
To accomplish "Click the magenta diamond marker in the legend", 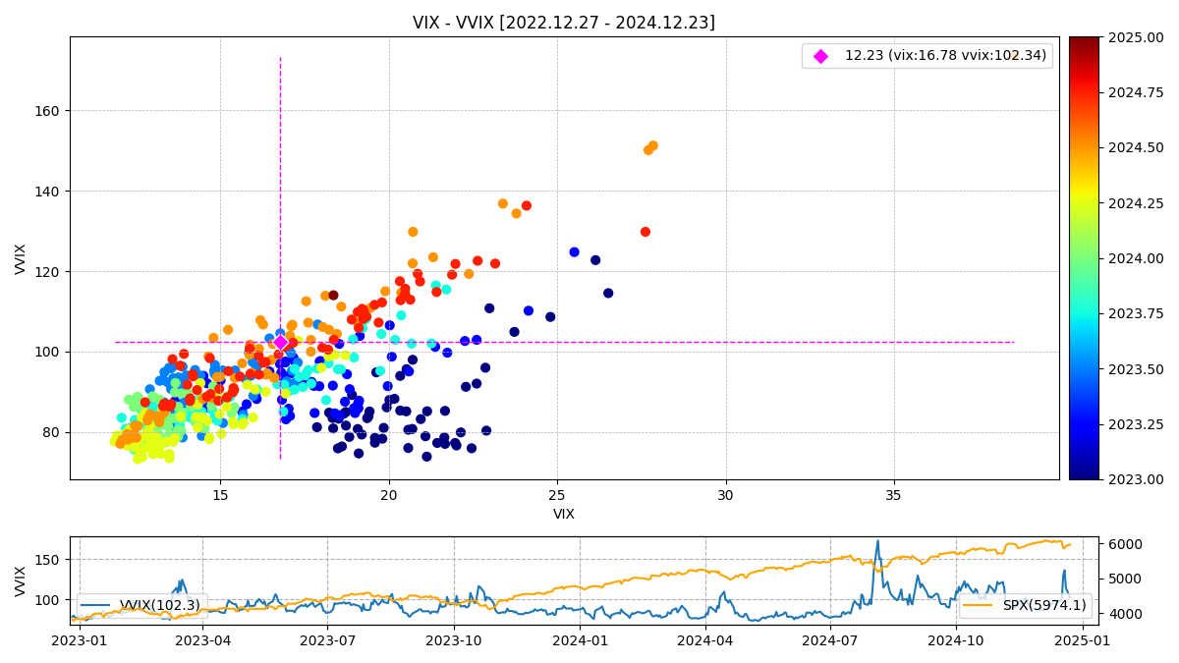I will point(820,56).
